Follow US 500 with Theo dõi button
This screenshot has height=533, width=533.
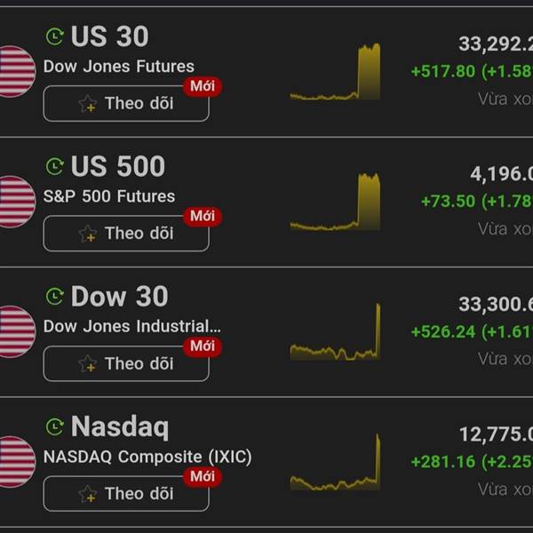click(x=126, y=233)
